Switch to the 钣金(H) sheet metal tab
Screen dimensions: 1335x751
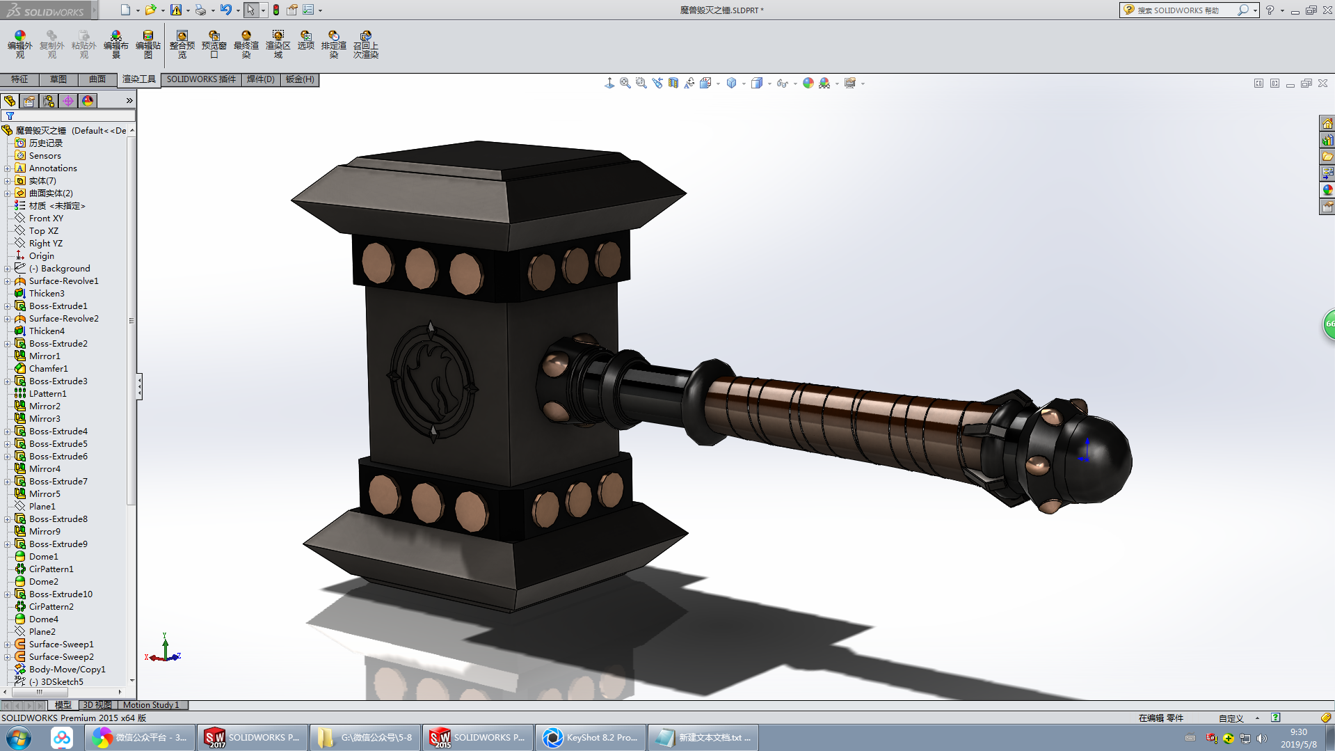(x=300, y=79)
